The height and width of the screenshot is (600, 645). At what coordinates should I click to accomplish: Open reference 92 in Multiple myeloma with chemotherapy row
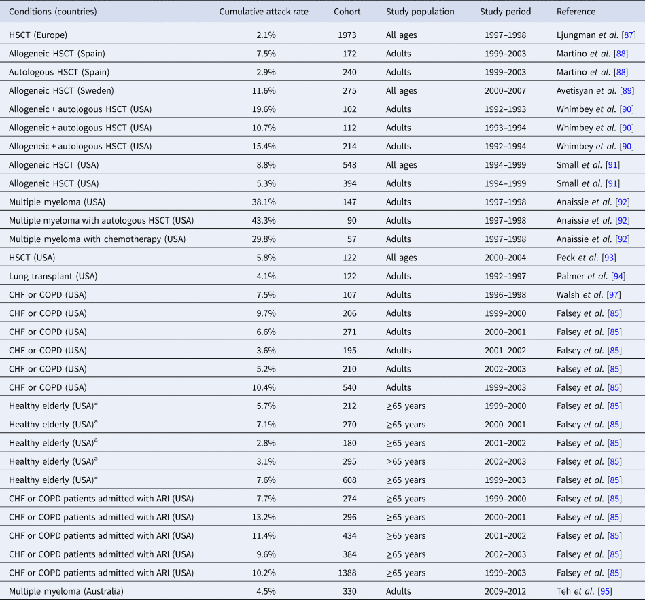coord(621,239)
